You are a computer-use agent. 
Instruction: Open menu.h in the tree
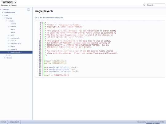pos(13,41)
